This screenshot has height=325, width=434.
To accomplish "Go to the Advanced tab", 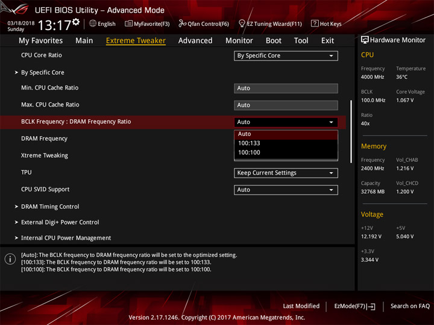I will click(195, 41).
